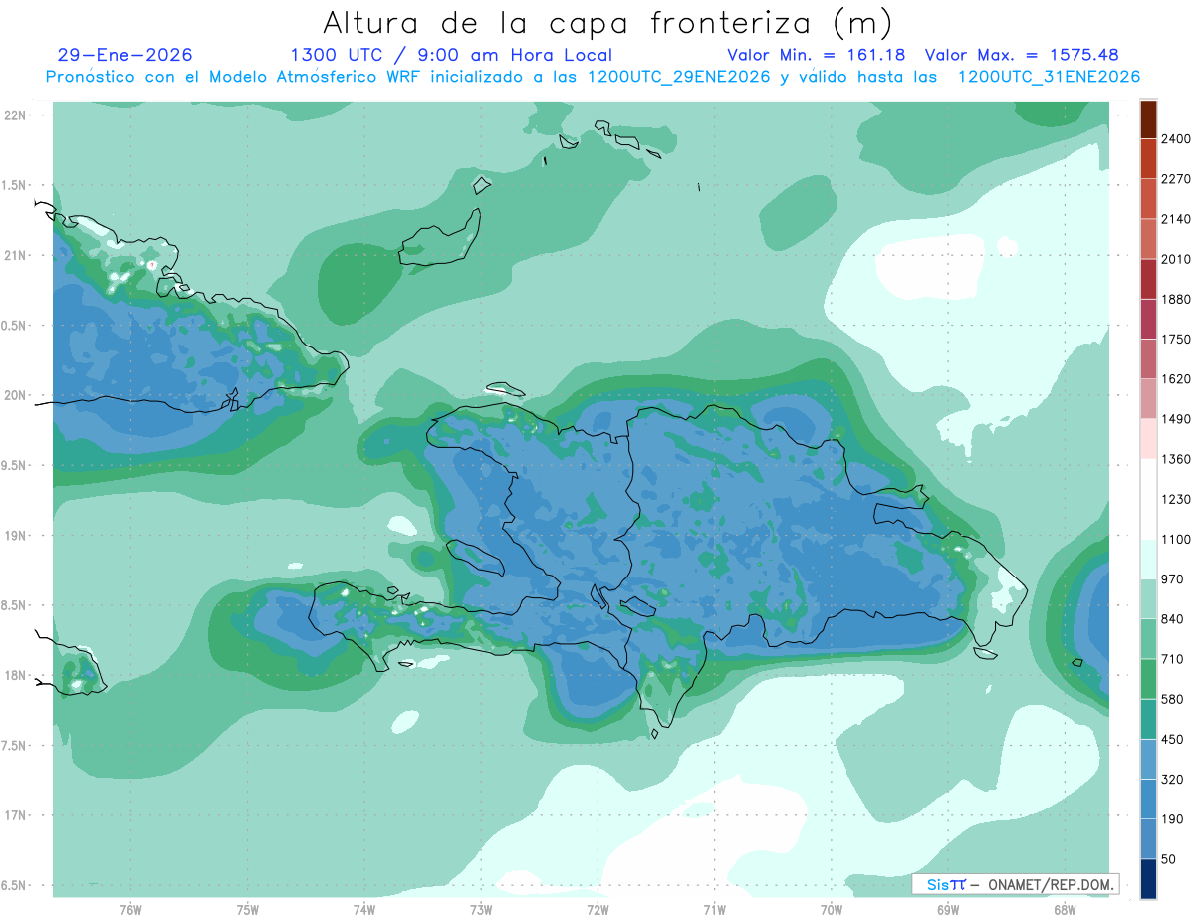Image resolution: width=1195 pixels, height=923 pixels.
Task: Click the colorbar label '1360'
Action: coord(1176,459)
